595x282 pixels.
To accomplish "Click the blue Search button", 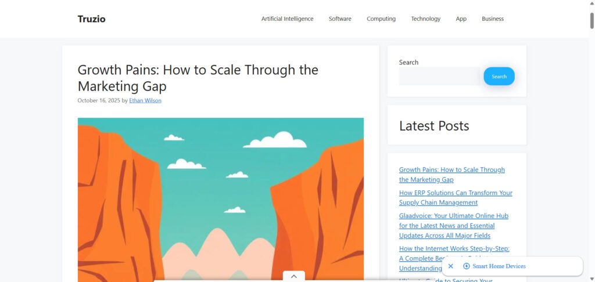I will click(x=499, y=76).
